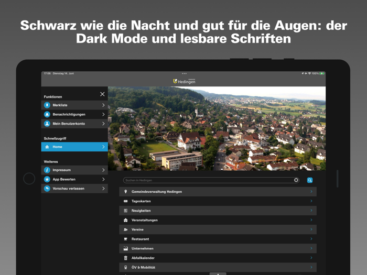
Task: Select Benachrichtigungen menu entry
Action: pos(74,114)
